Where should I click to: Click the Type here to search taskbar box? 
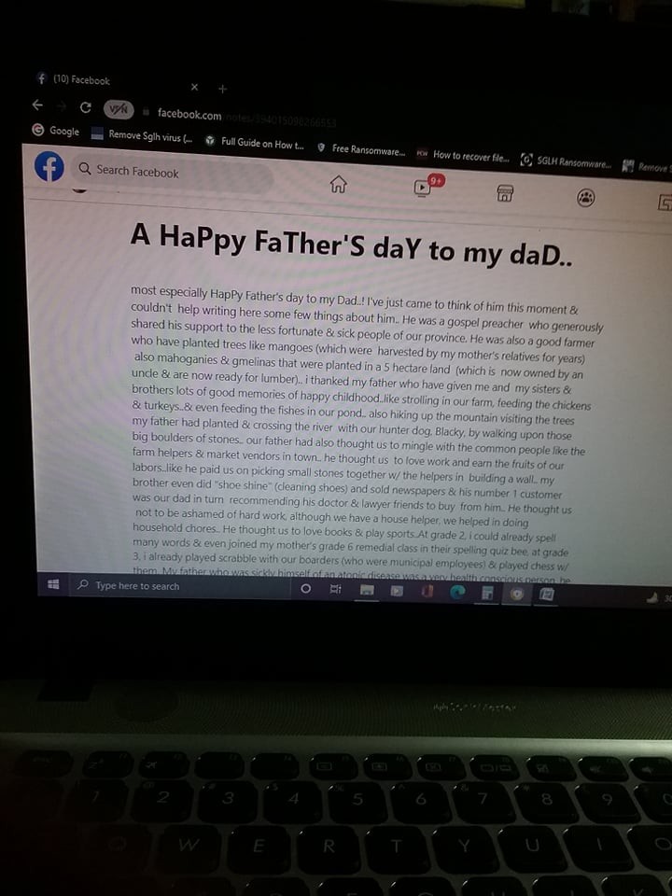[x=180, y=586]
